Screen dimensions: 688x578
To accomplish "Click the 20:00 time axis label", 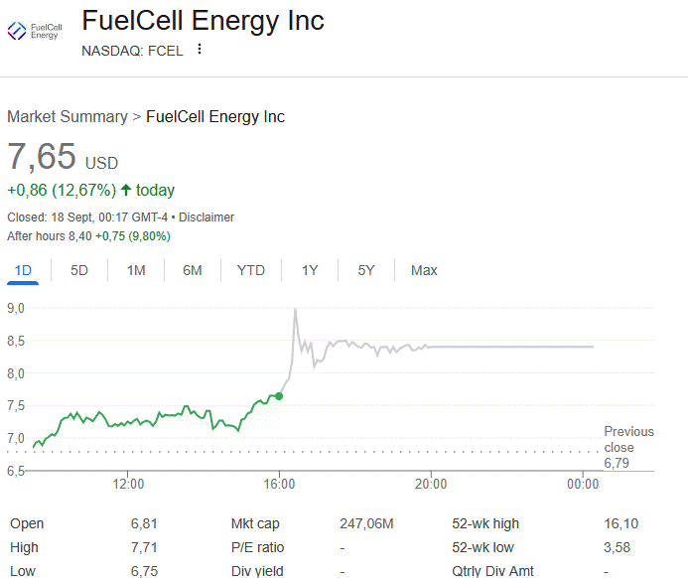I will 431,484.
